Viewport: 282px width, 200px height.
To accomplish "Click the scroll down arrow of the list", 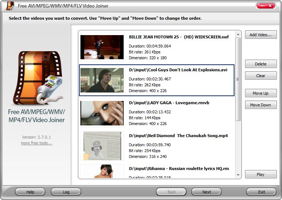I will coord(238,175).
